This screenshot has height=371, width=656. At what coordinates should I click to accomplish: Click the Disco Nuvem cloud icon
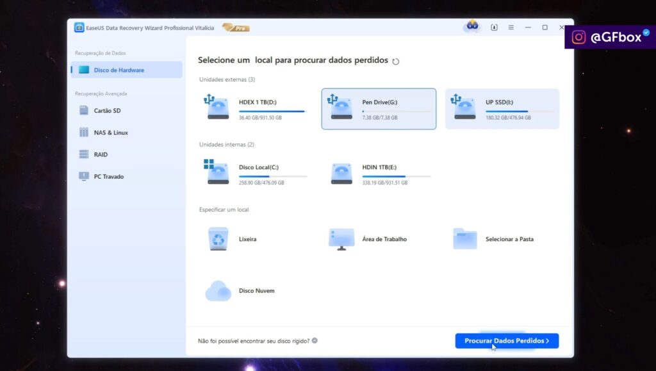218,291
